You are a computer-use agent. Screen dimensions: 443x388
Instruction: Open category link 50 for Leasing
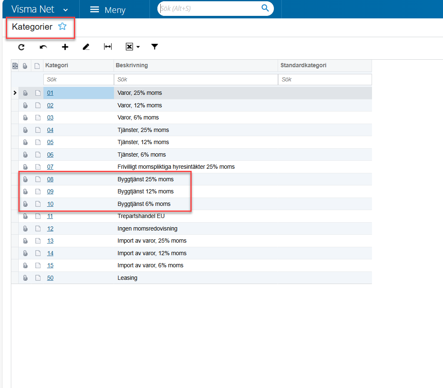point(50,278)
